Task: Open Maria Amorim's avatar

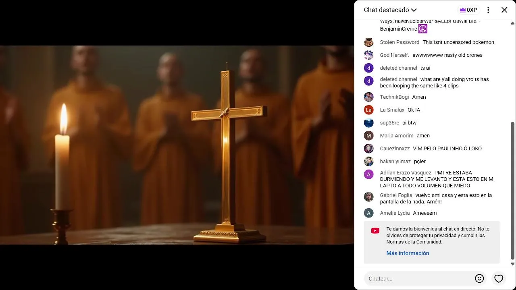Action: coord(368,136)
